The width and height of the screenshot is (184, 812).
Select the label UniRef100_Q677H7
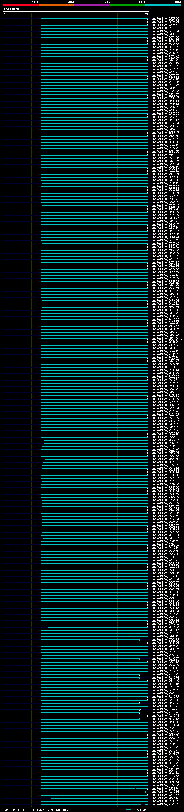(165, 440)
